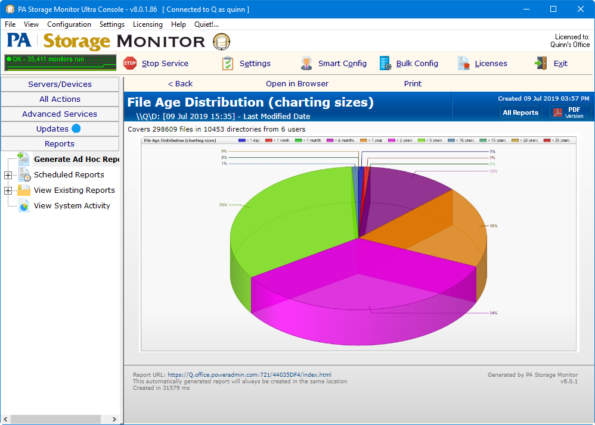Click the Exit door icon
Screen dimensions: 595x425
[x=541, y=63]
